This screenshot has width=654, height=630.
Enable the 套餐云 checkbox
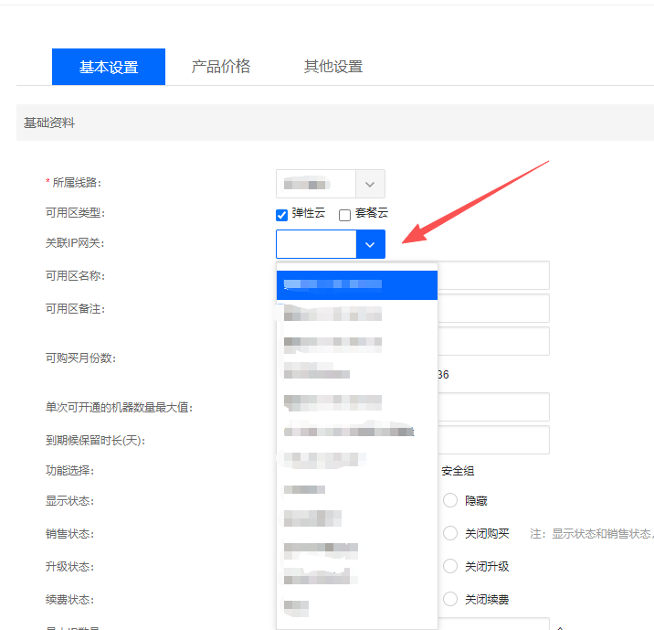pos(345,215)
